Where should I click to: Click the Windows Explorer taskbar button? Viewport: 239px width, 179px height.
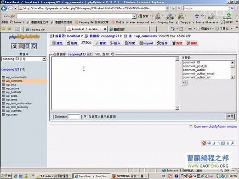pos(54,176)
